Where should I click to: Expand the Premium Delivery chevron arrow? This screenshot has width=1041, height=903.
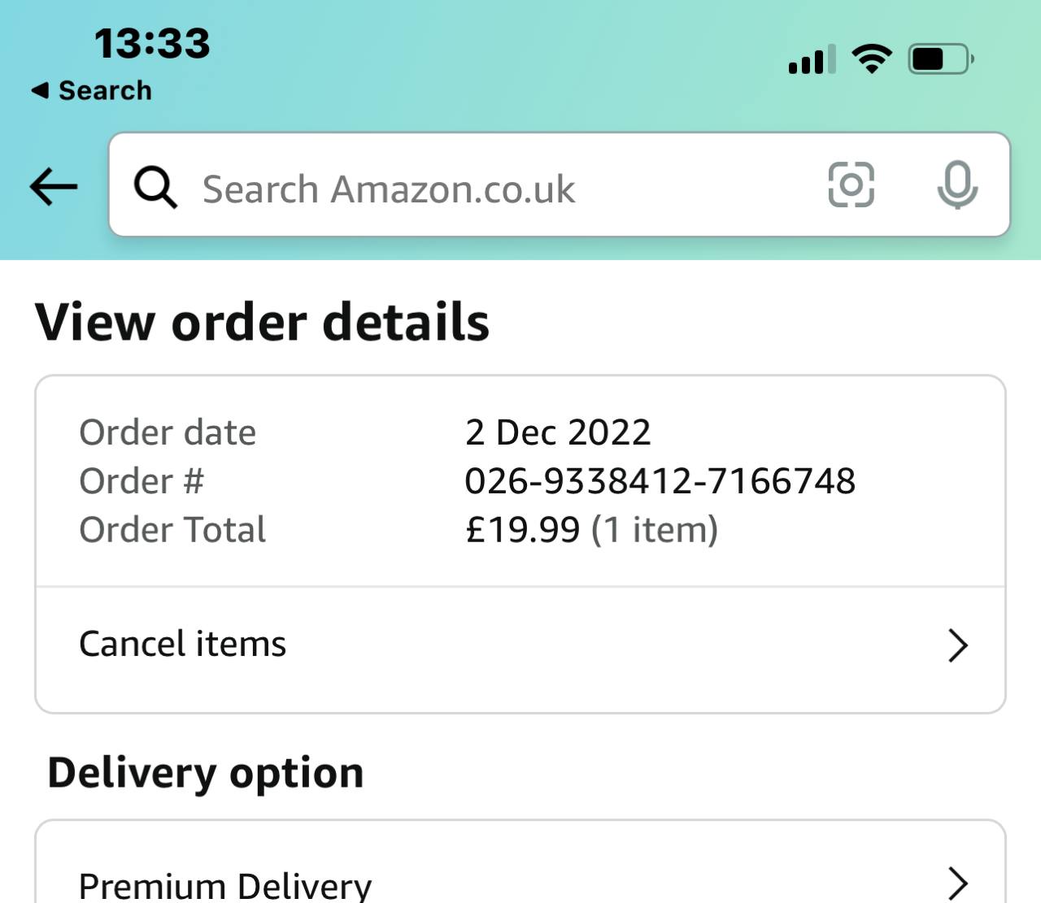[958, 883]
